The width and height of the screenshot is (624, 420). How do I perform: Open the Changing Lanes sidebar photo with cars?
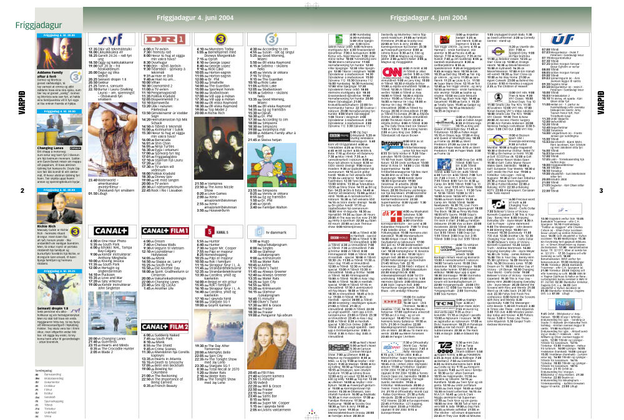(59, 129)
